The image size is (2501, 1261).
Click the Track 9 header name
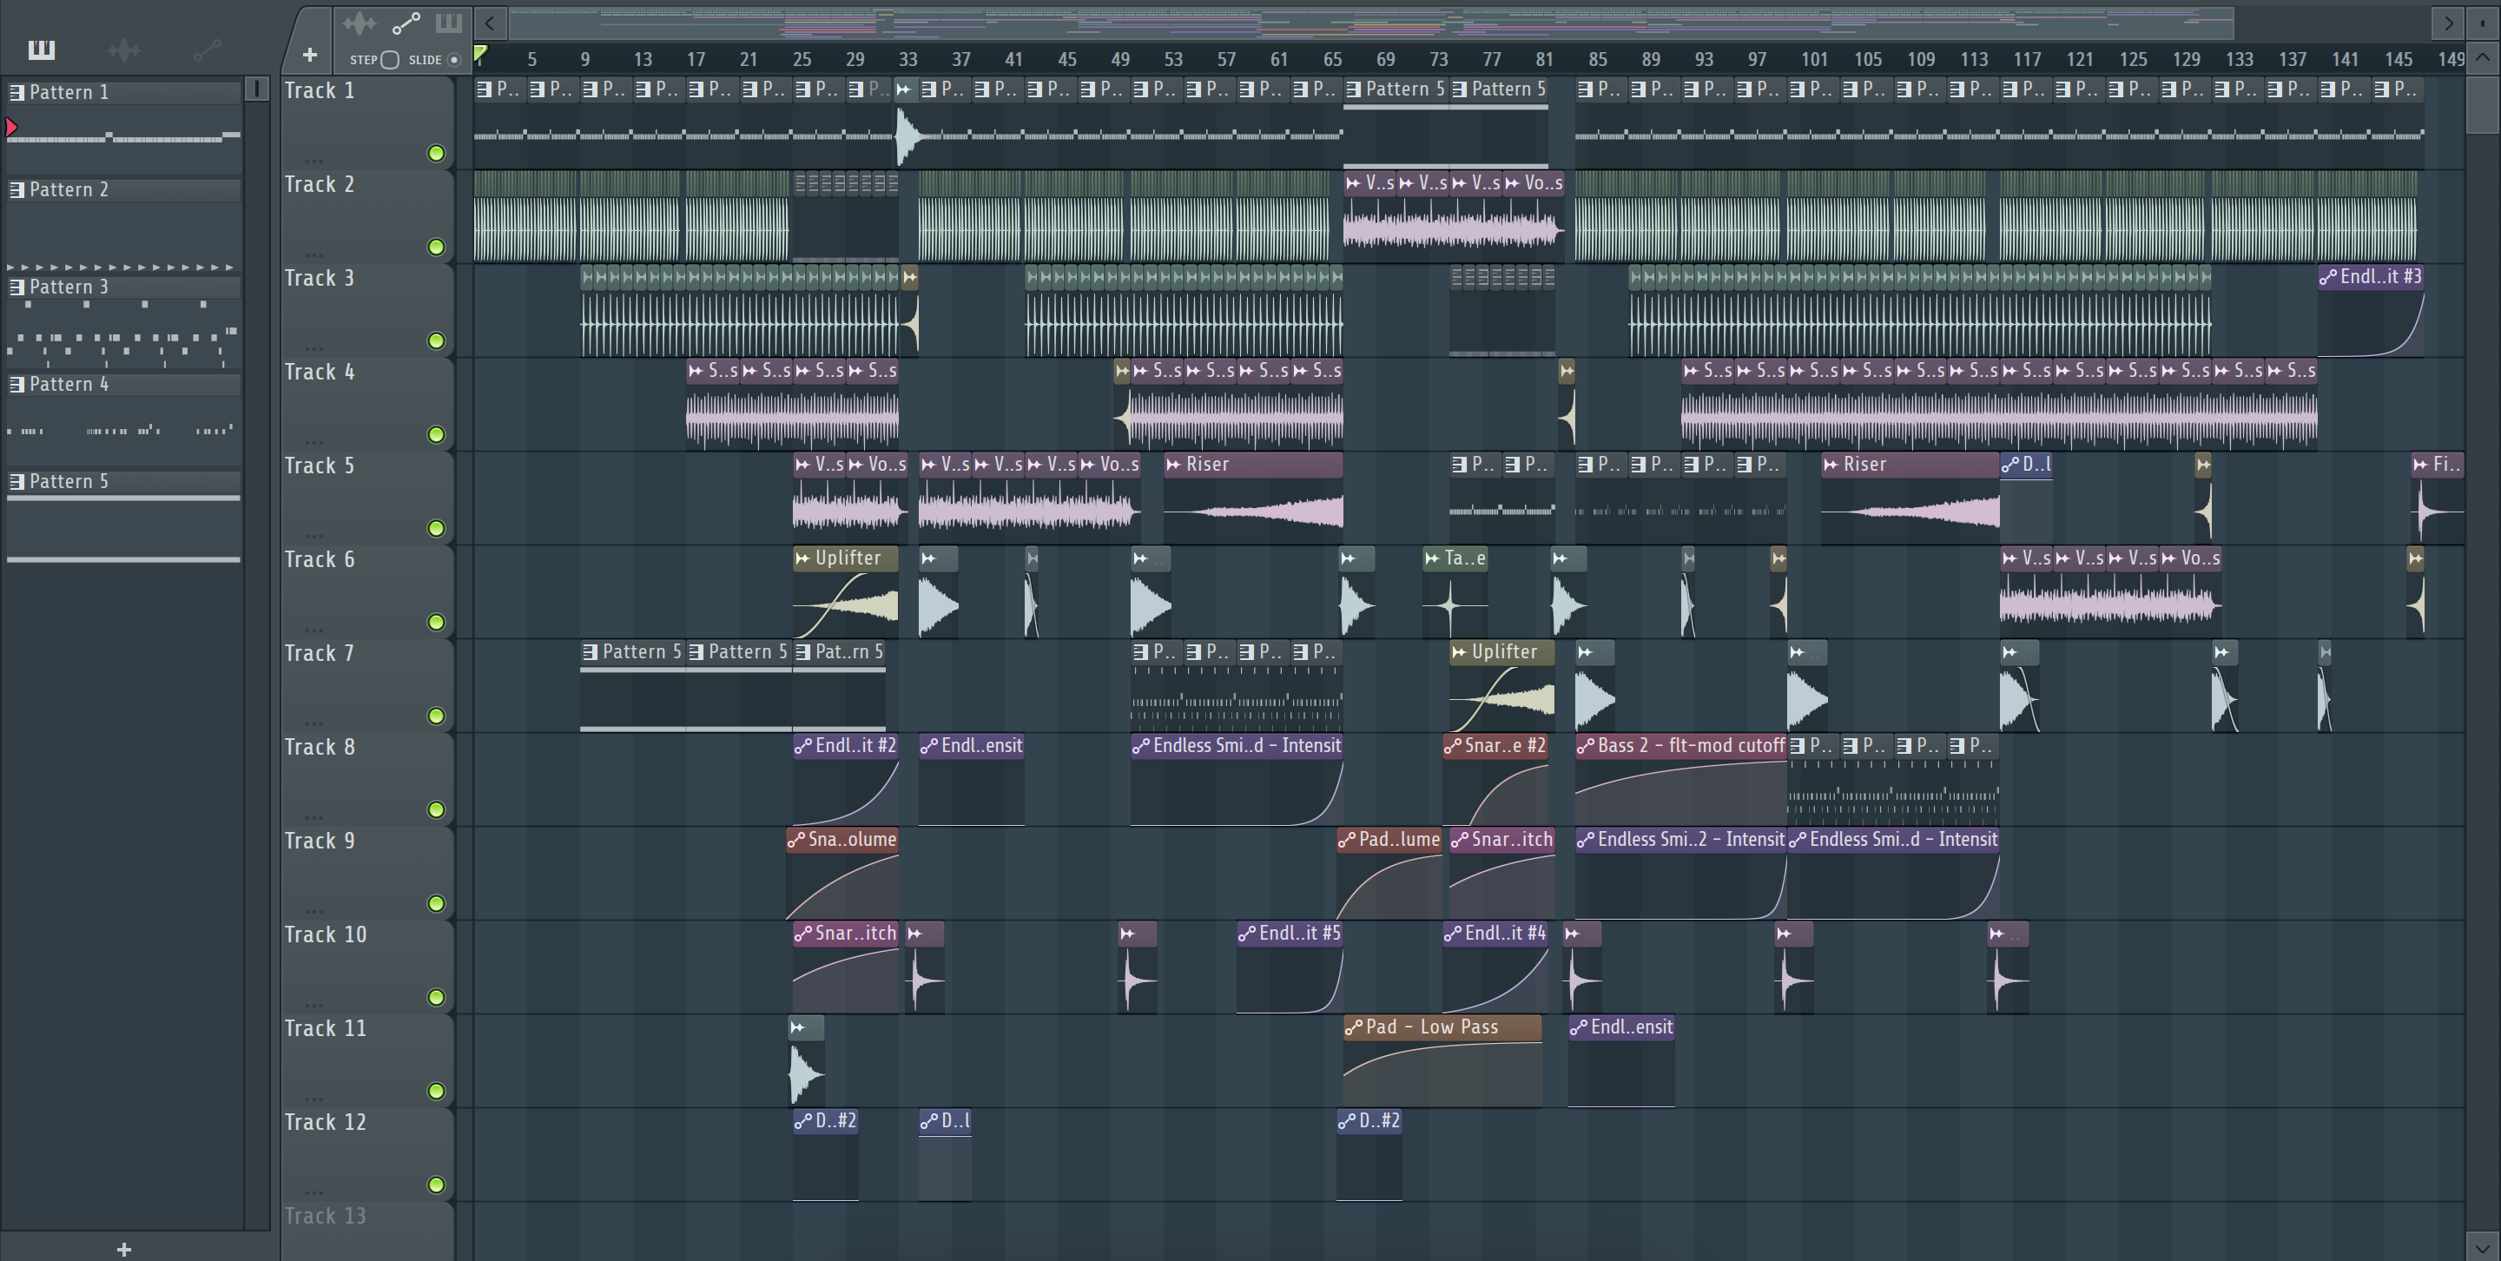[x=320, y=841]
